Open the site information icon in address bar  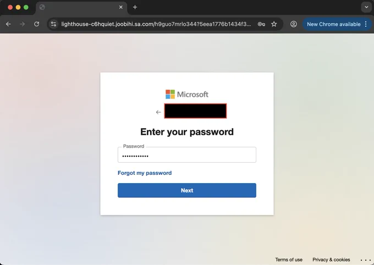[x=54, y=24]
